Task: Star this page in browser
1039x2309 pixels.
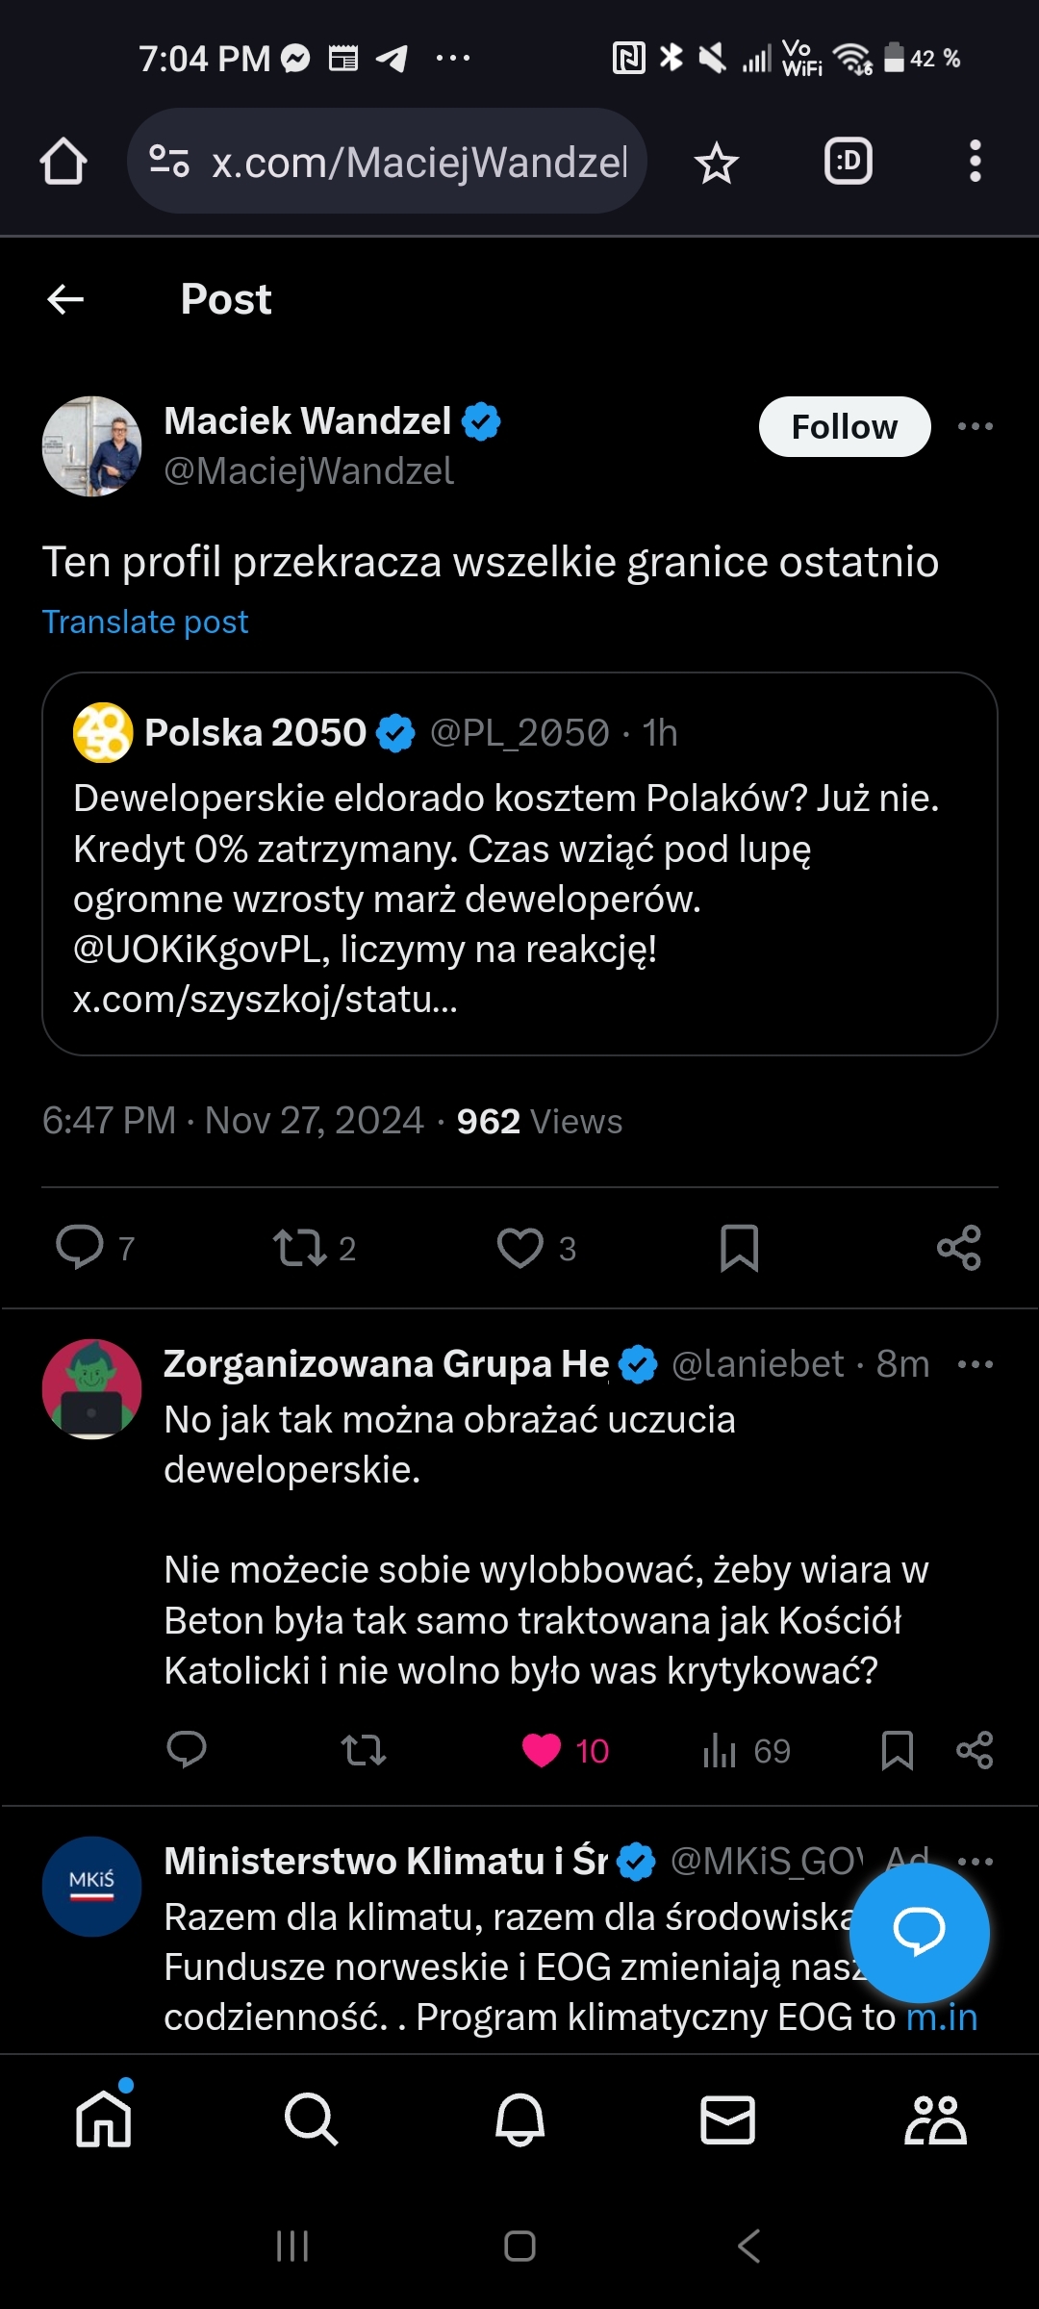Action: [x=716, y=163]
